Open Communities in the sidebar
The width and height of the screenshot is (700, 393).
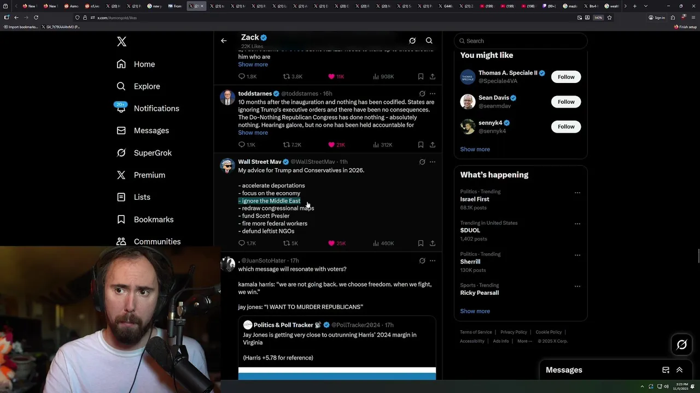pos(148,241)
